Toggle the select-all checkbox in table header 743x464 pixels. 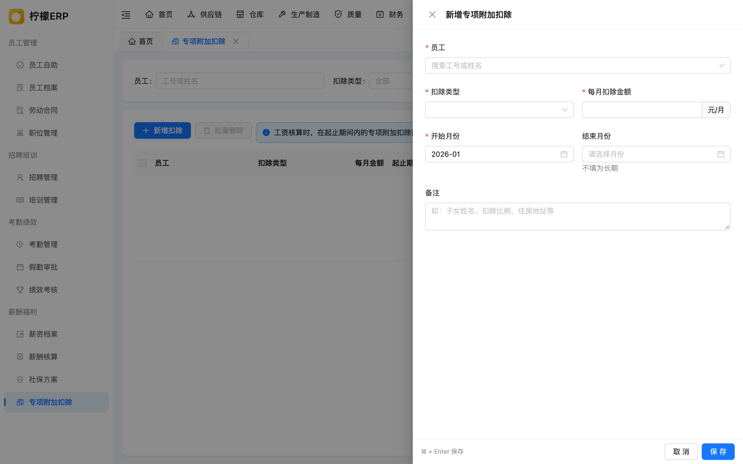click(x=142, y=163)
